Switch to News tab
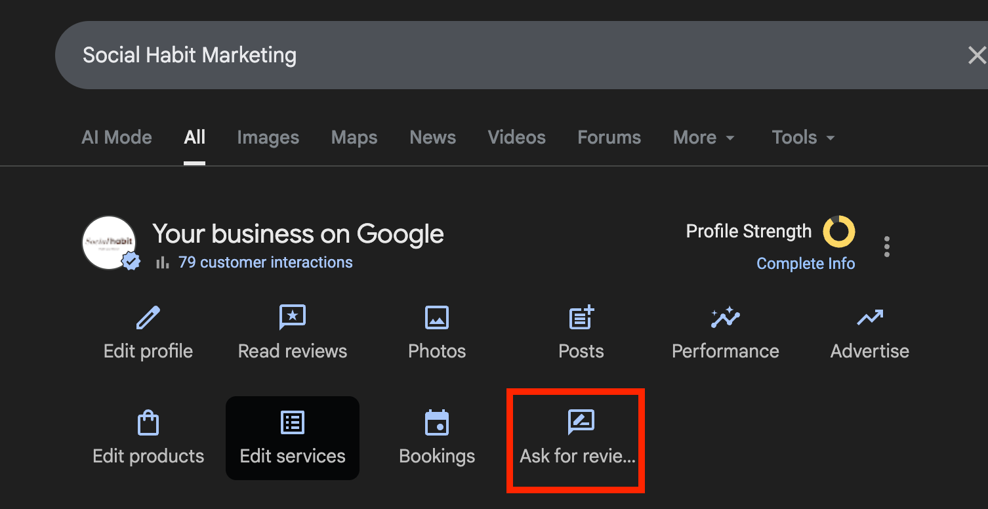 pyautogui.click(x=432, y=137)
